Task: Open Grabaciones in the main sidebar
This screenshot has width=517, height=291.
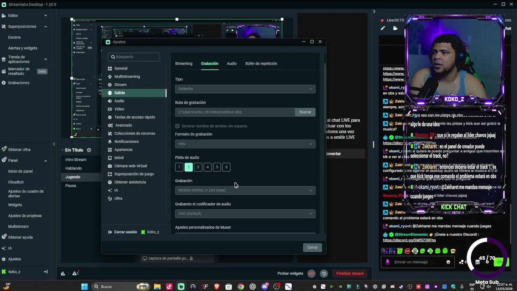Action: pyautogui.click(x=19, y=82)
